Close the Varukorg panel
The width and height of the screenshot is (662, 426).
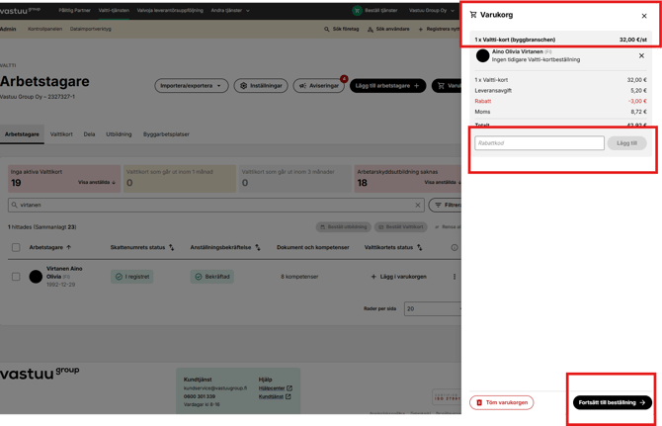644,16
